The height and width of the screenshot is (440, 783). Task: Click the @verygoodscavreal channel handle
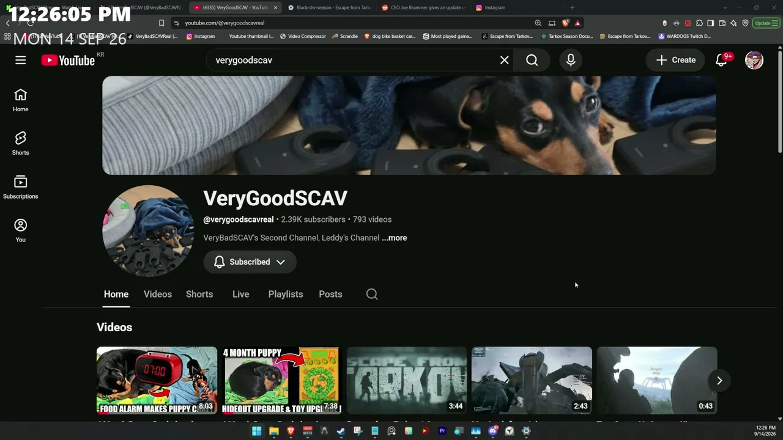click(x=239, y=219)
